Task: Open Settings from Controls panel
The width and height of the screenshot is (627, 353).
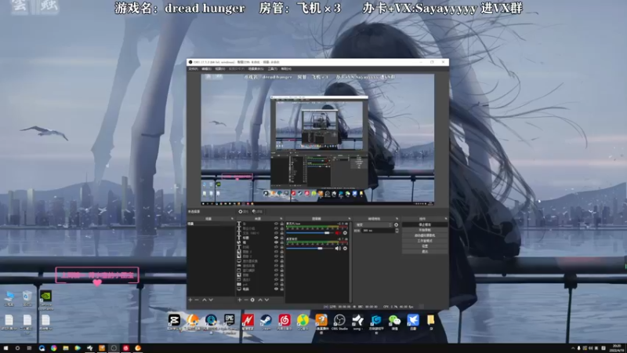Action: click(425, 246)
